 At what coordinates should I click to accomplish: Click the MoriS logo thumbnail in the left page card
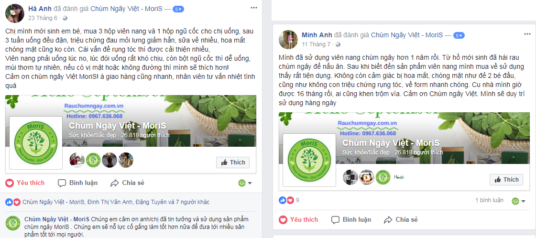[36, 143]
